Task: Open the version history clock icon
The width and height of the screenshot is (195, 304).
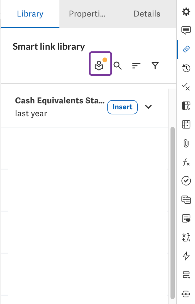Action: coord(186,68)
